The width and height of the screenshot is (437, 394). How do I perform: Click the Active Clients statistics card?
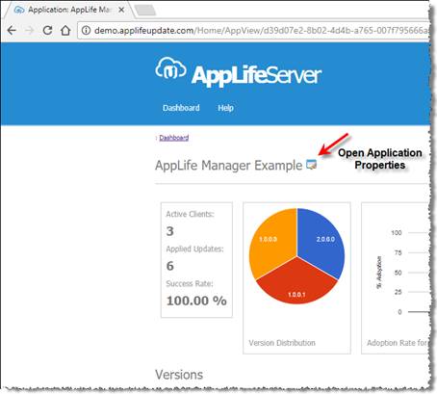click(196, 260)
